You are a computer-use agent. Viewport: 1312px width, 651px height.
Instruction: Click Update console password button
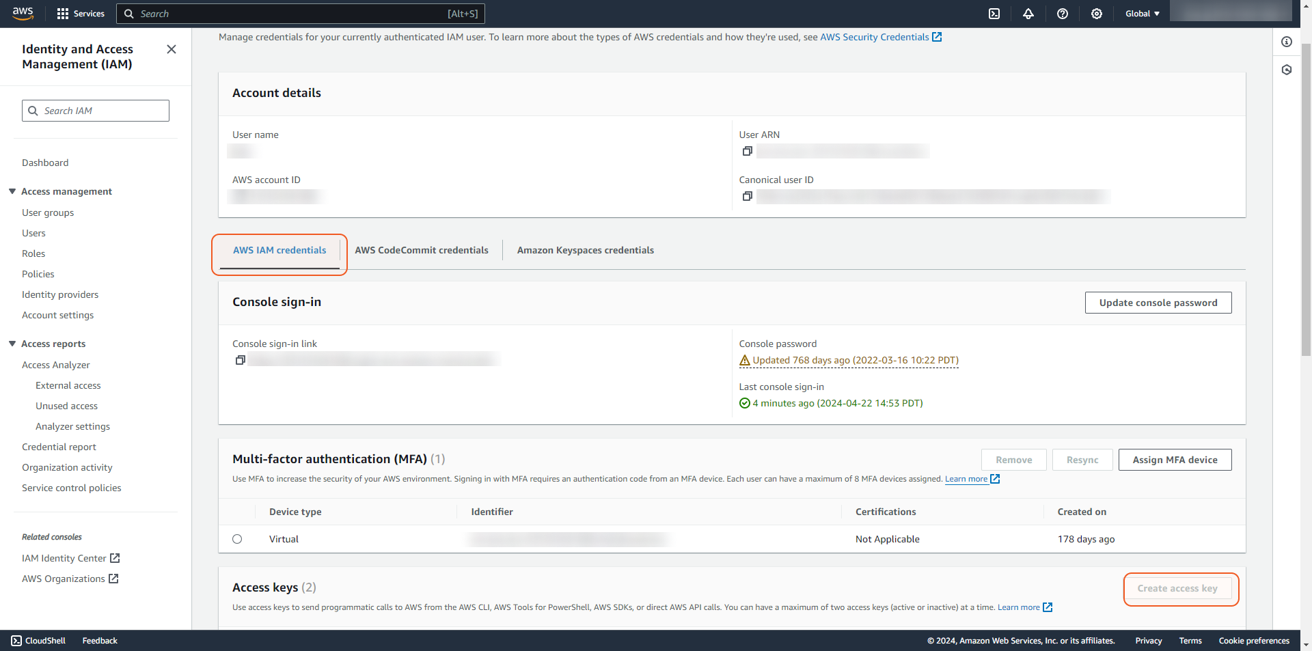coord(1158,303)
